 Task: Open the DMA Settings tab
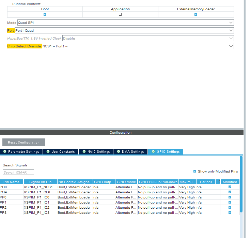[130, 152]
